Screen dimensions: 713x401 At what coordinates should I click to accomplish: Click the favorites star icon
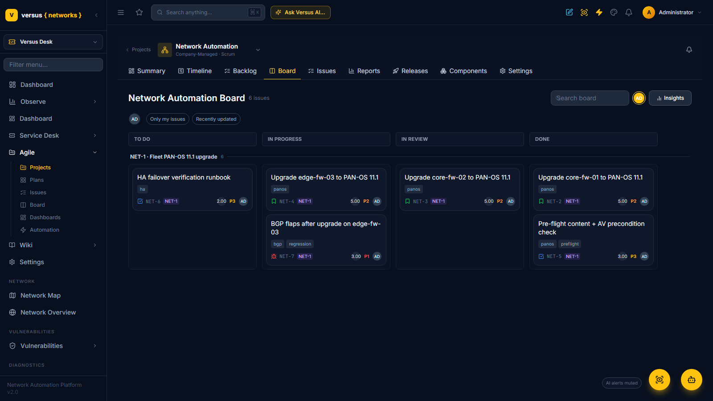139,12
